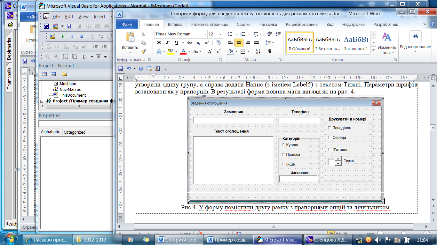
Task: Click red font color A button
Action: [x=183, y=51]
